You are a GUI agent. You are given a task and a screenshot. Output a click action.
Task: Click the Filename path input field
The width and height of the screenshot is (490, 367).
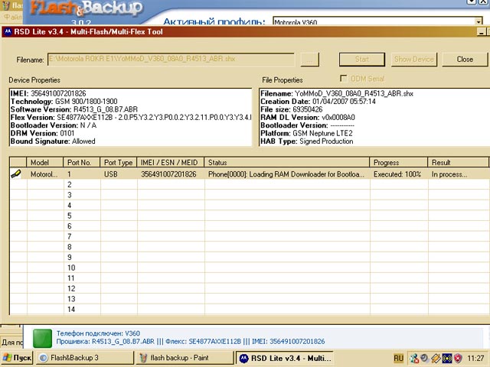click(171, 60)
